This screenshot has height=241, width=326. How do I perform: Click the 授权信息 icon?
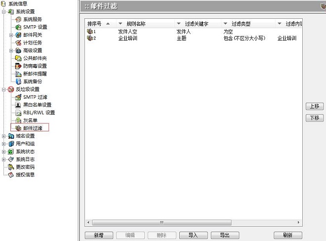pos(11,175)
